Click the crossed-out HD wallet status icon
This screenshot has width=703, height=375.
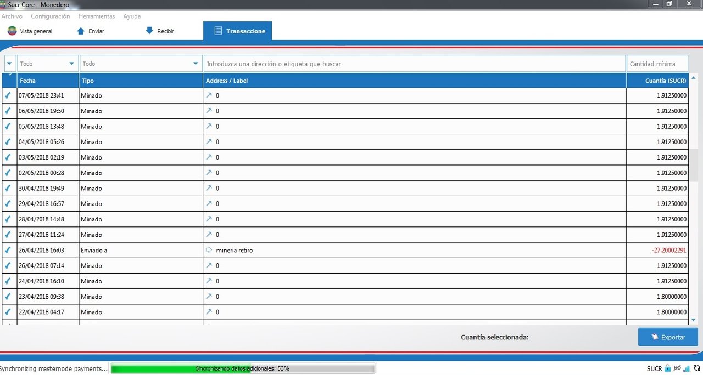(677, 368)
